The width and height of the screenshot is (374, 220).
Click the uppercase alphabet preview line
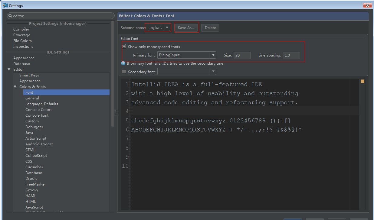[x=217, y=130]
